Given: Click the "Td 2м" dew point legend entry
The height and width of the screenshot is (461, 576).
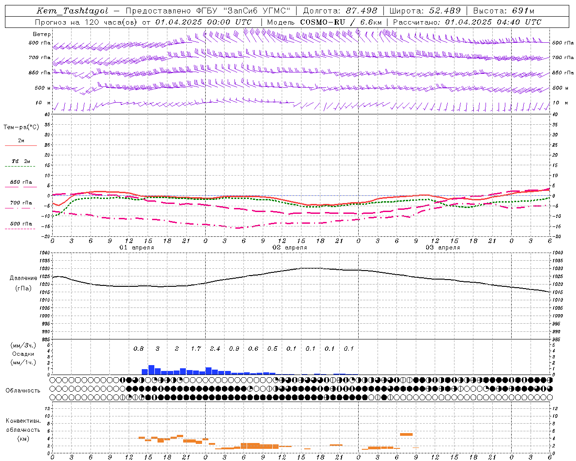Looking at the screenshot, I should click(21, 161).
